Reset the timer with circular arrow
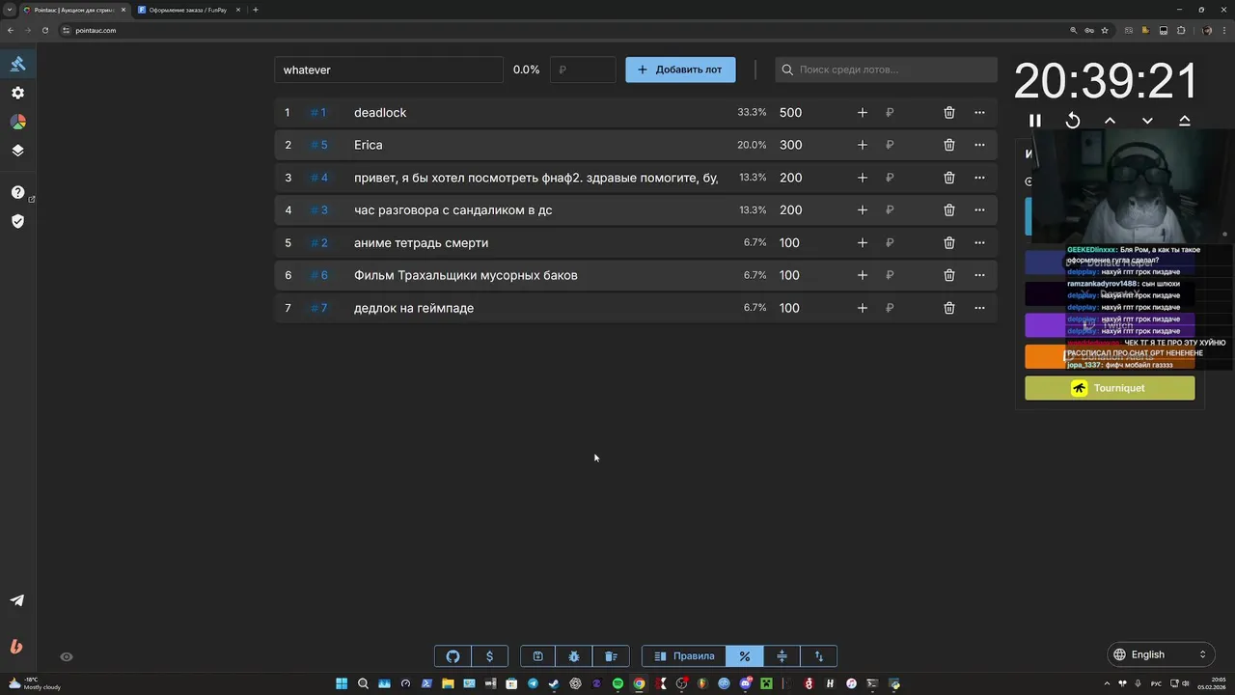 click(1072, 121)
